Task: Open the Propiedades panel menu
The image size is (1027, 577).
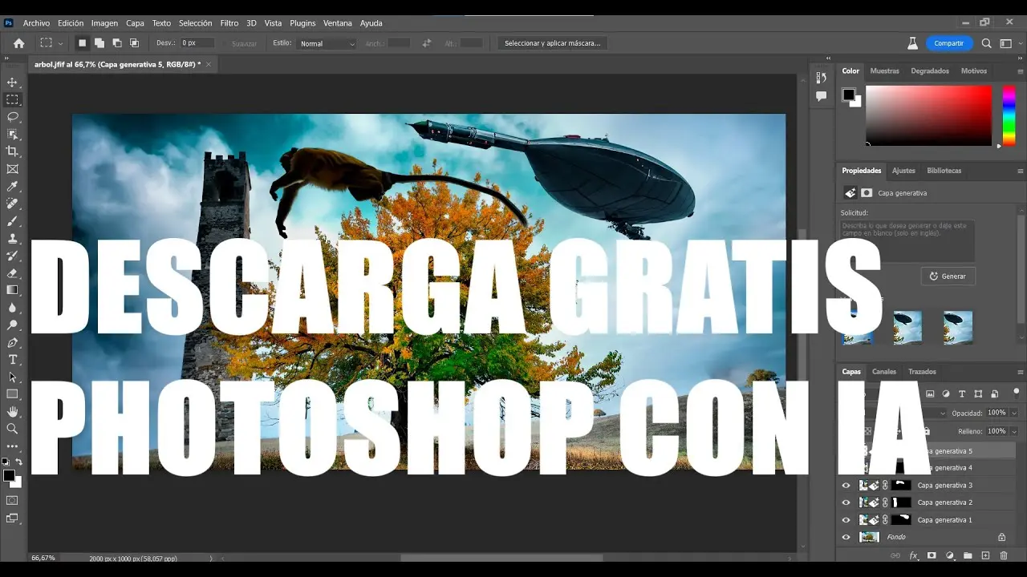Action: pos(1021,171)
